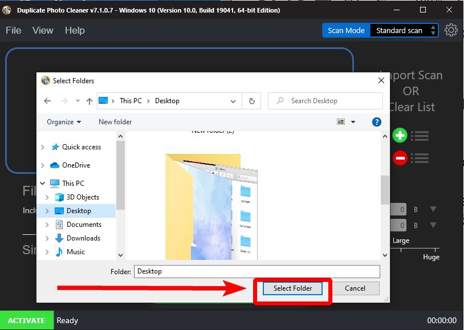Click the Quick access star icon
The height and width of the screenshot is (330, 464).
tap(55, 147)
